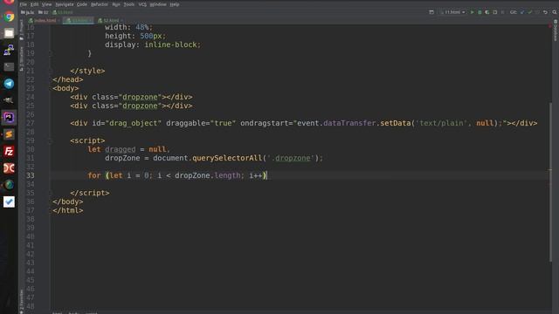559x314 pixels.
Task: Click the CSS fold marker on line 19
Action: point(51,53)
